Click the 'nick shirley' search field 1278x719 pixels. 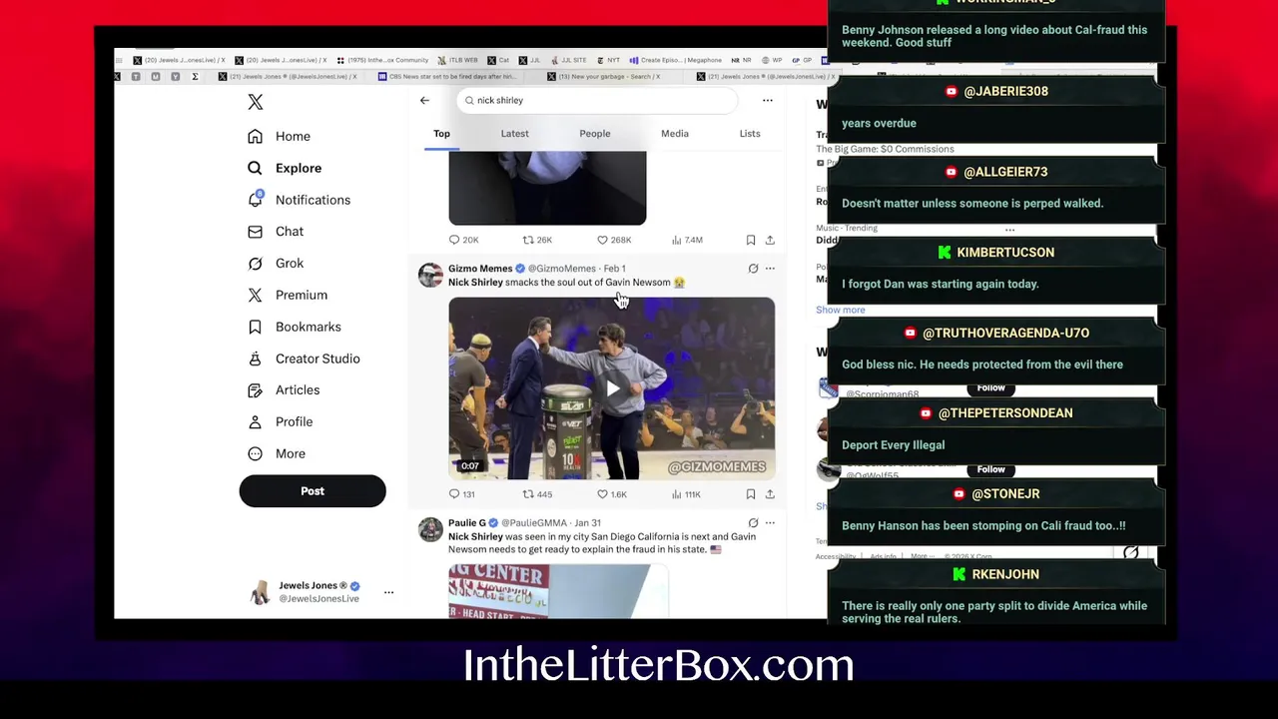pos(597,100)
